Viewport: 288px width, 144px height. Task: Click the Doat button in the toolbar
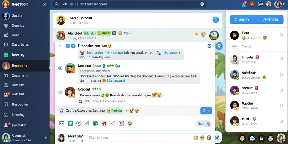[x=204, y=124]
